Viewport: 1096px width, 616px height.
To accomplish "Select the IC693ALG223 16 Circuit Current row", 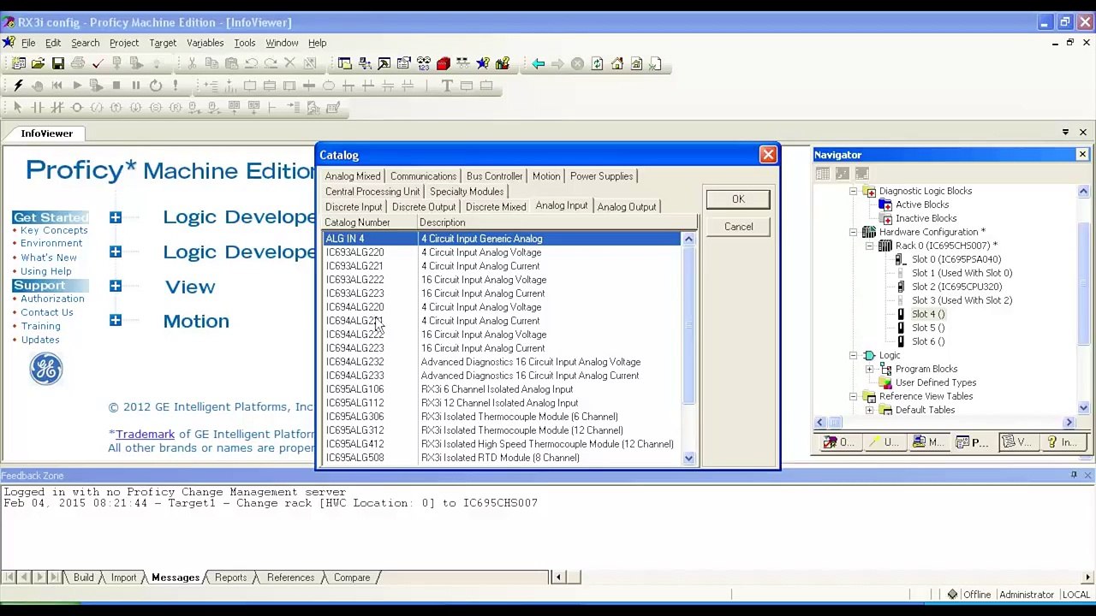I will [x=502, y=293].
